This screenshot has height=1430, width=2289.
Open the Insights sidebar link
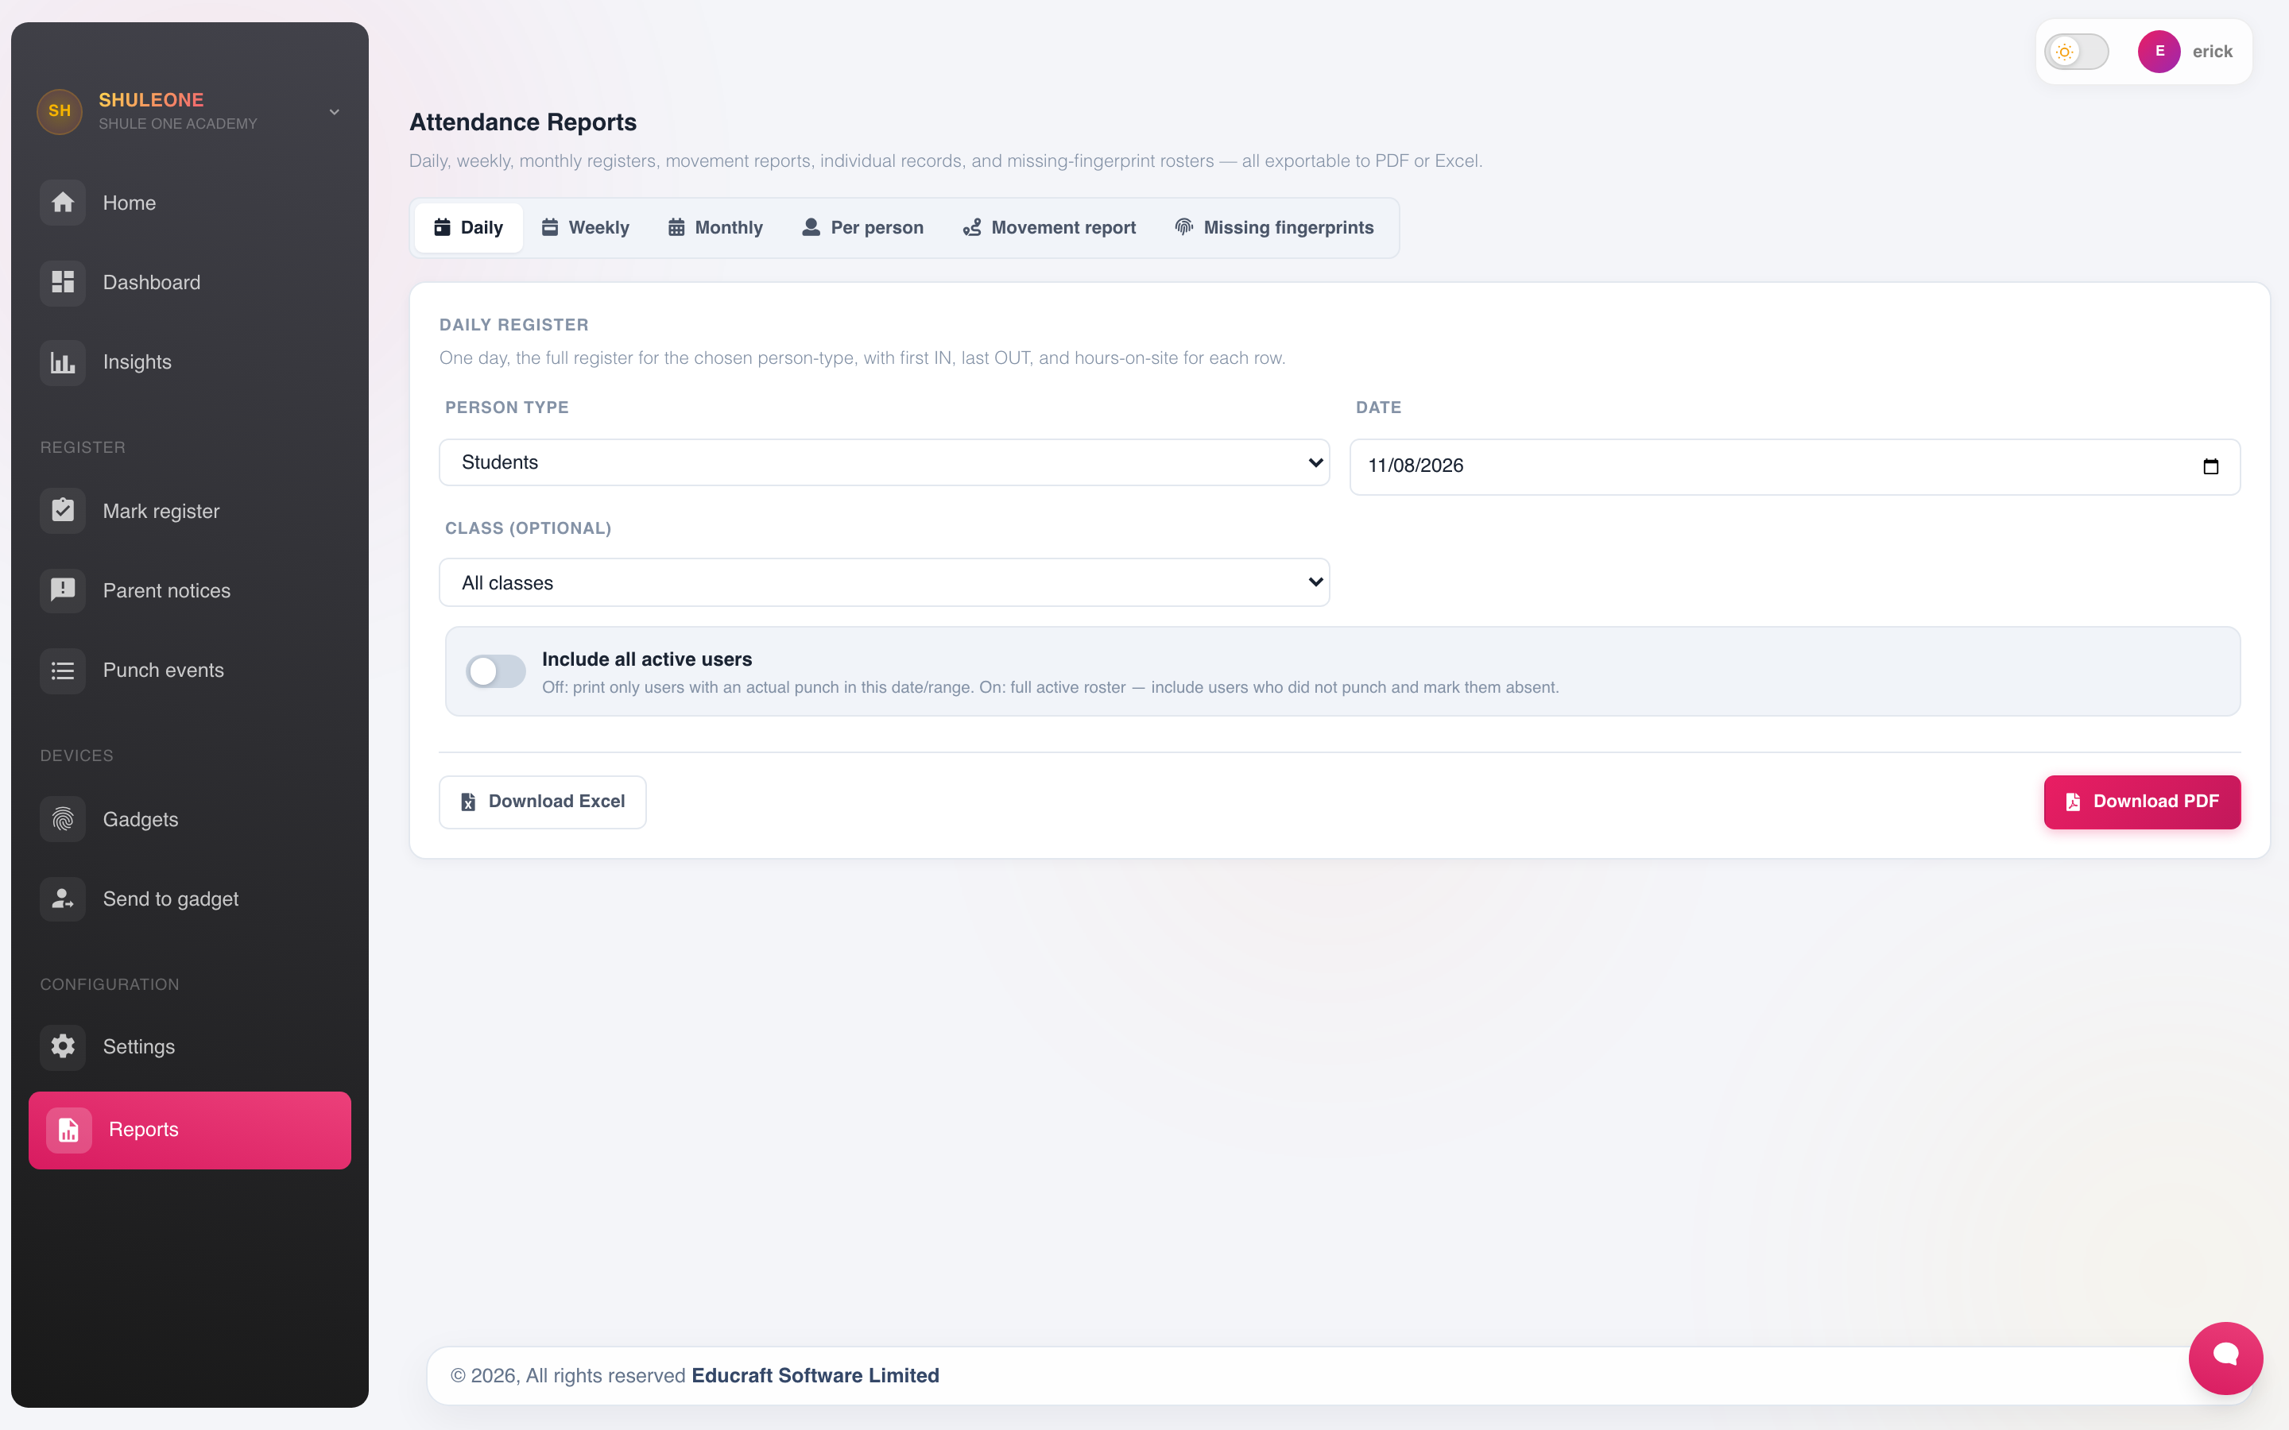pyautogui.click(x=189, y=362)
